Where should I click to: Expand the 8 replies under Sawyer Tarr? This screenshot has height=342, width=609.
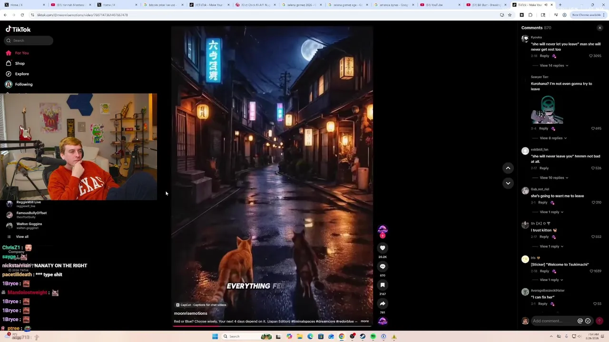553,138
